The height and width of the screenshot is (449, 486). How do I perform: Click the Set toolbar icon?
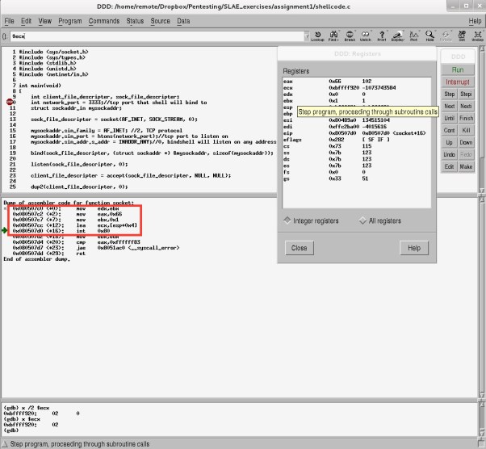[x=461, y=36]
